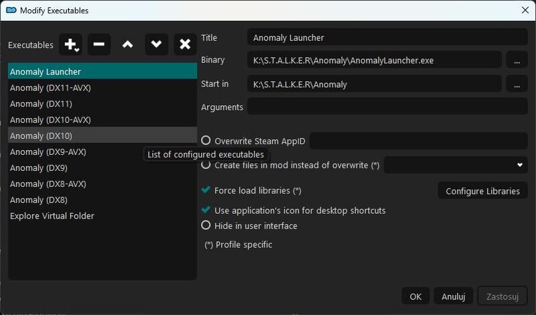The height and width of the screenshot is (315, 536).
Task: Select Anomaly (DX9) in executables list
Action: [103, 168]
